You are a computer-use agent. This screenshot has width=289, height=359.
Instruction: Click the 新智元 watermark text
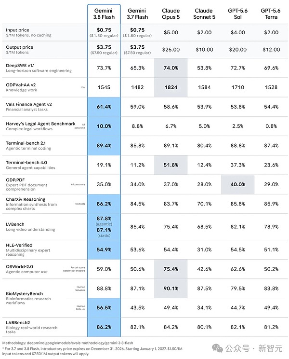(x=270, y=348)
